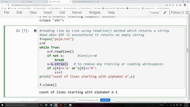The height and width of the screenshot is (107, 190).
Task: Close the text file in Python tab
Action: (70, 2)
